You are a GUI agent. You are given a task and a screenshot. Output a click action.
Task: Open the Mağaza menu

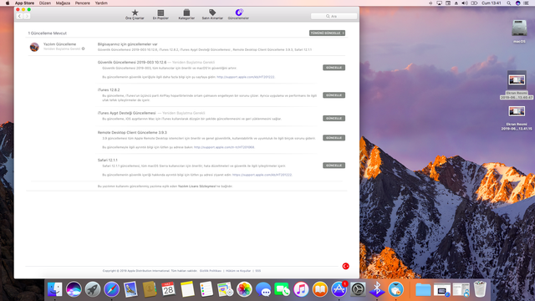(x=64, y=3)
